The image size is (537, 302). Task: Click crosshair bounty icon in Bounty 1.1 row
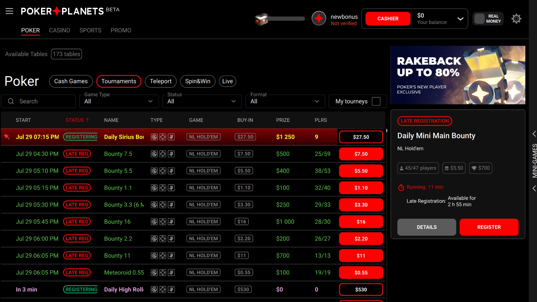coord(163,188)
